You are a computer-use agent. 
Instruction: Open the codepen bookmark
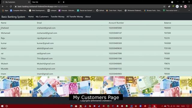coord(52,10)
